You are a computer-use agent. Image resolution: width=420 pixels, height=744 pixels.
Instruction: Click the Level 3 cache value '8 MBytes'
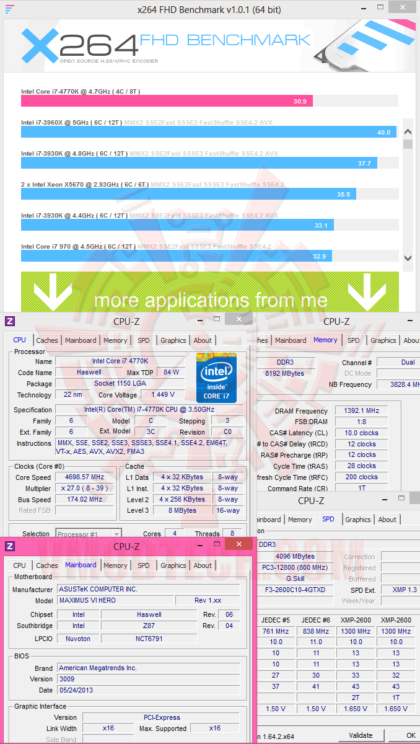point(182,511)
